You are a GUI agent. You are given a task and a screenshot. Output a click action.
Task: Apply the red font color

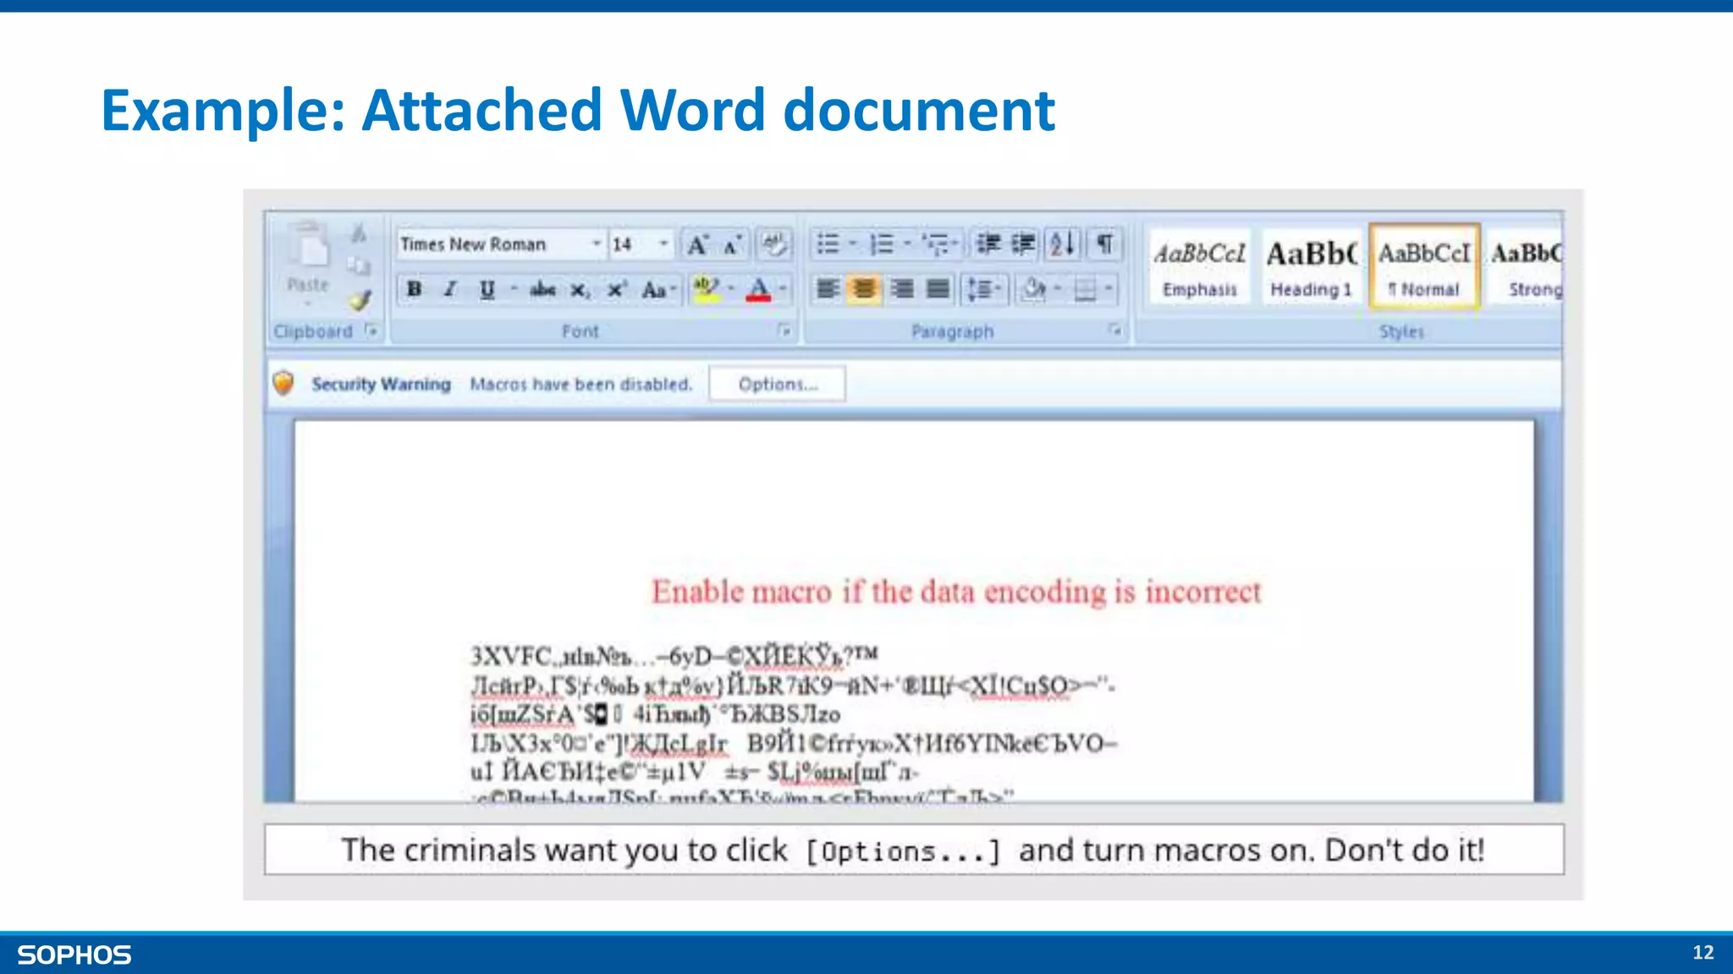758,290
